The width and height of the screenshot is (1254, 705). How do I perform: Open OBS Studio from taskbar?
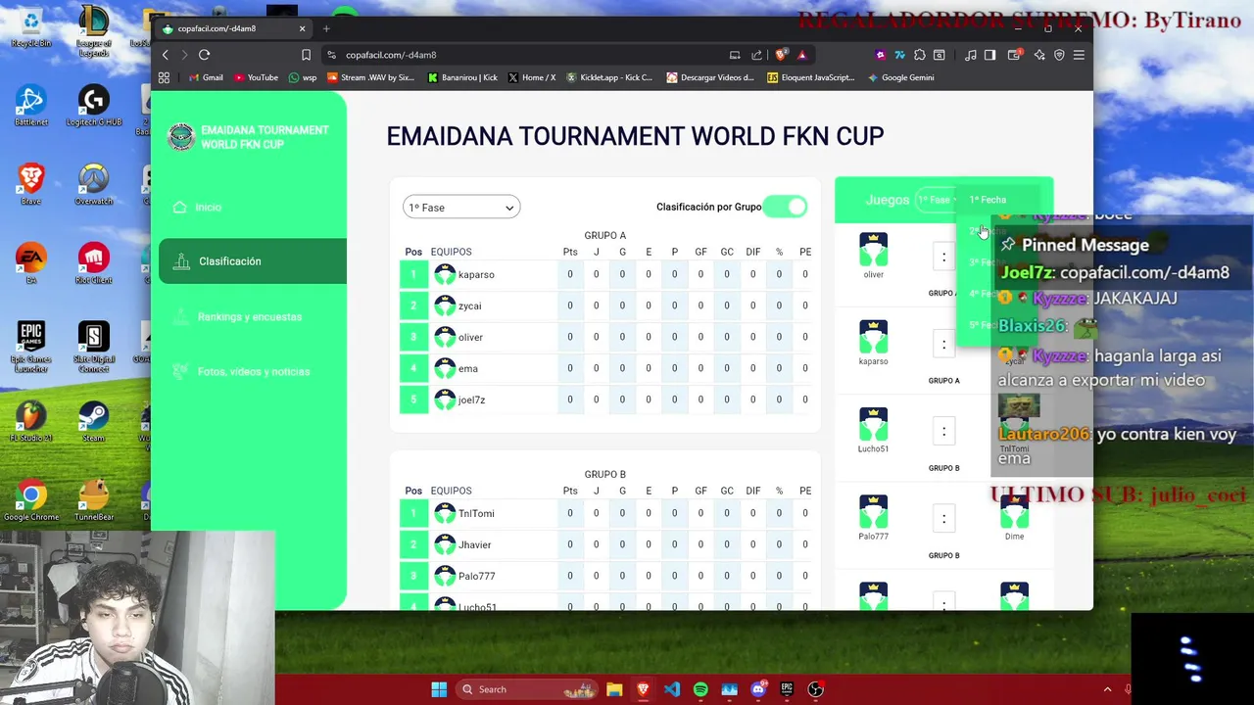815,689
